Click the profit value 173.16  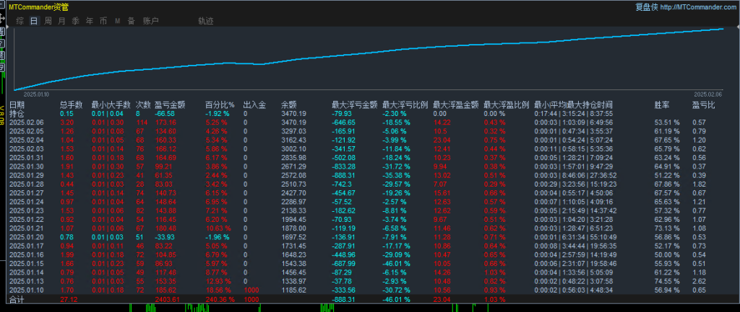point(165,122)
